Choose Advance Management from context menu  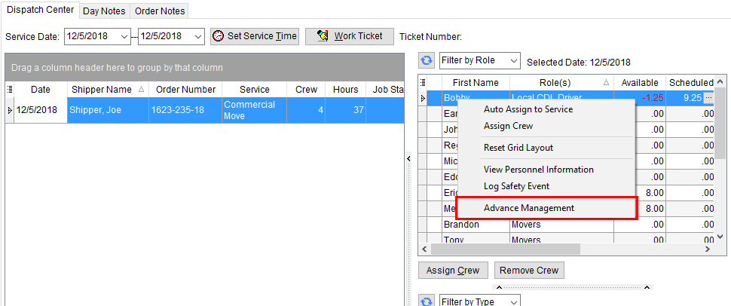pyautogui.click(x=529, y=208)
